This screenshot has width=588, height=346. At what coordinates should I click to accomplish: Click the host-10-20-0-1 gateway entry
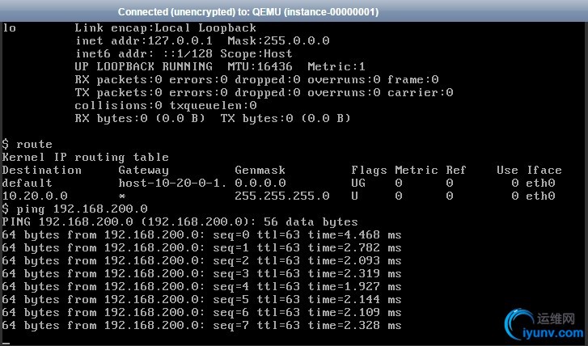173,183
